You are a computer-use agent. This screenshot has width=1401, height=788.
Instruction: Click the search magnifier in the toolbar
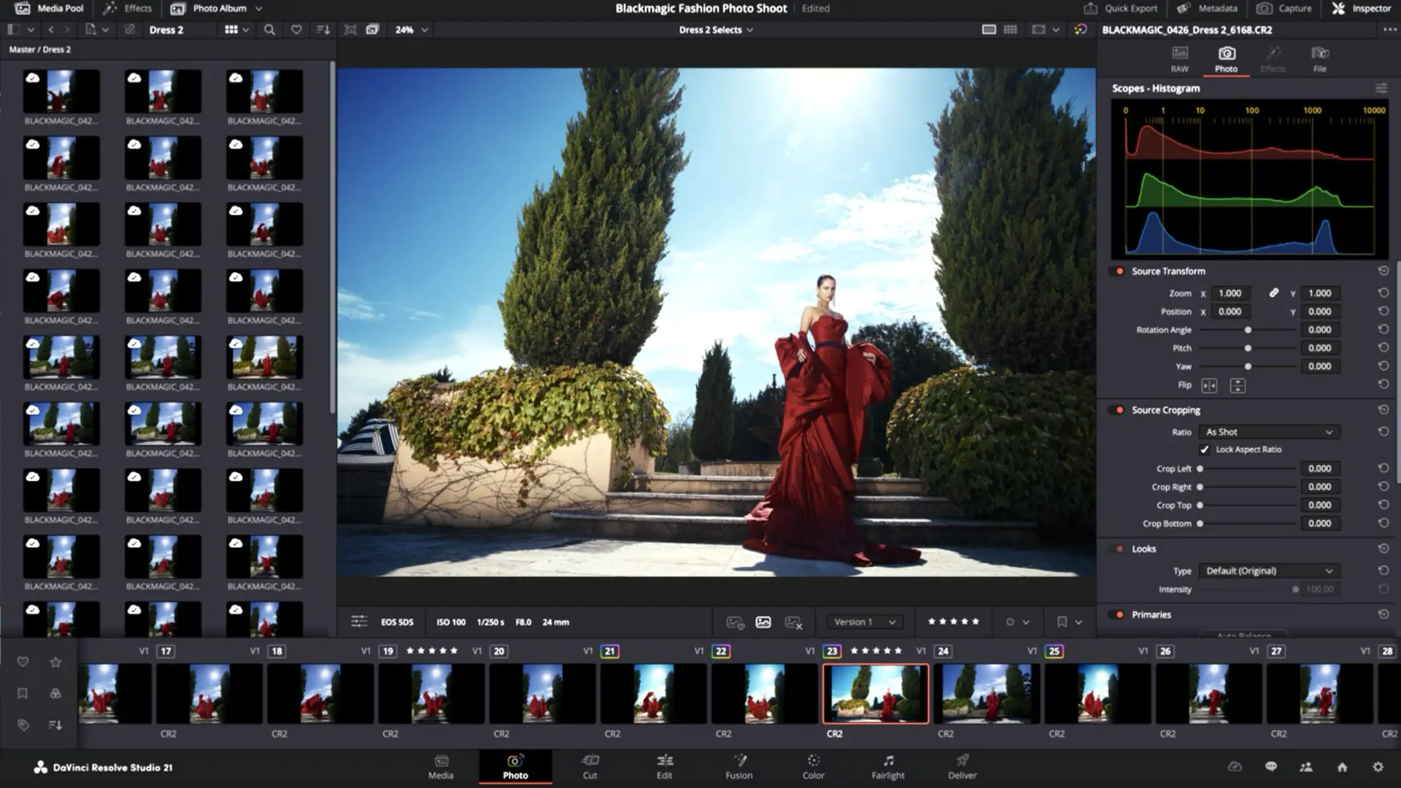pyautogui.click(x=269, y=30)
